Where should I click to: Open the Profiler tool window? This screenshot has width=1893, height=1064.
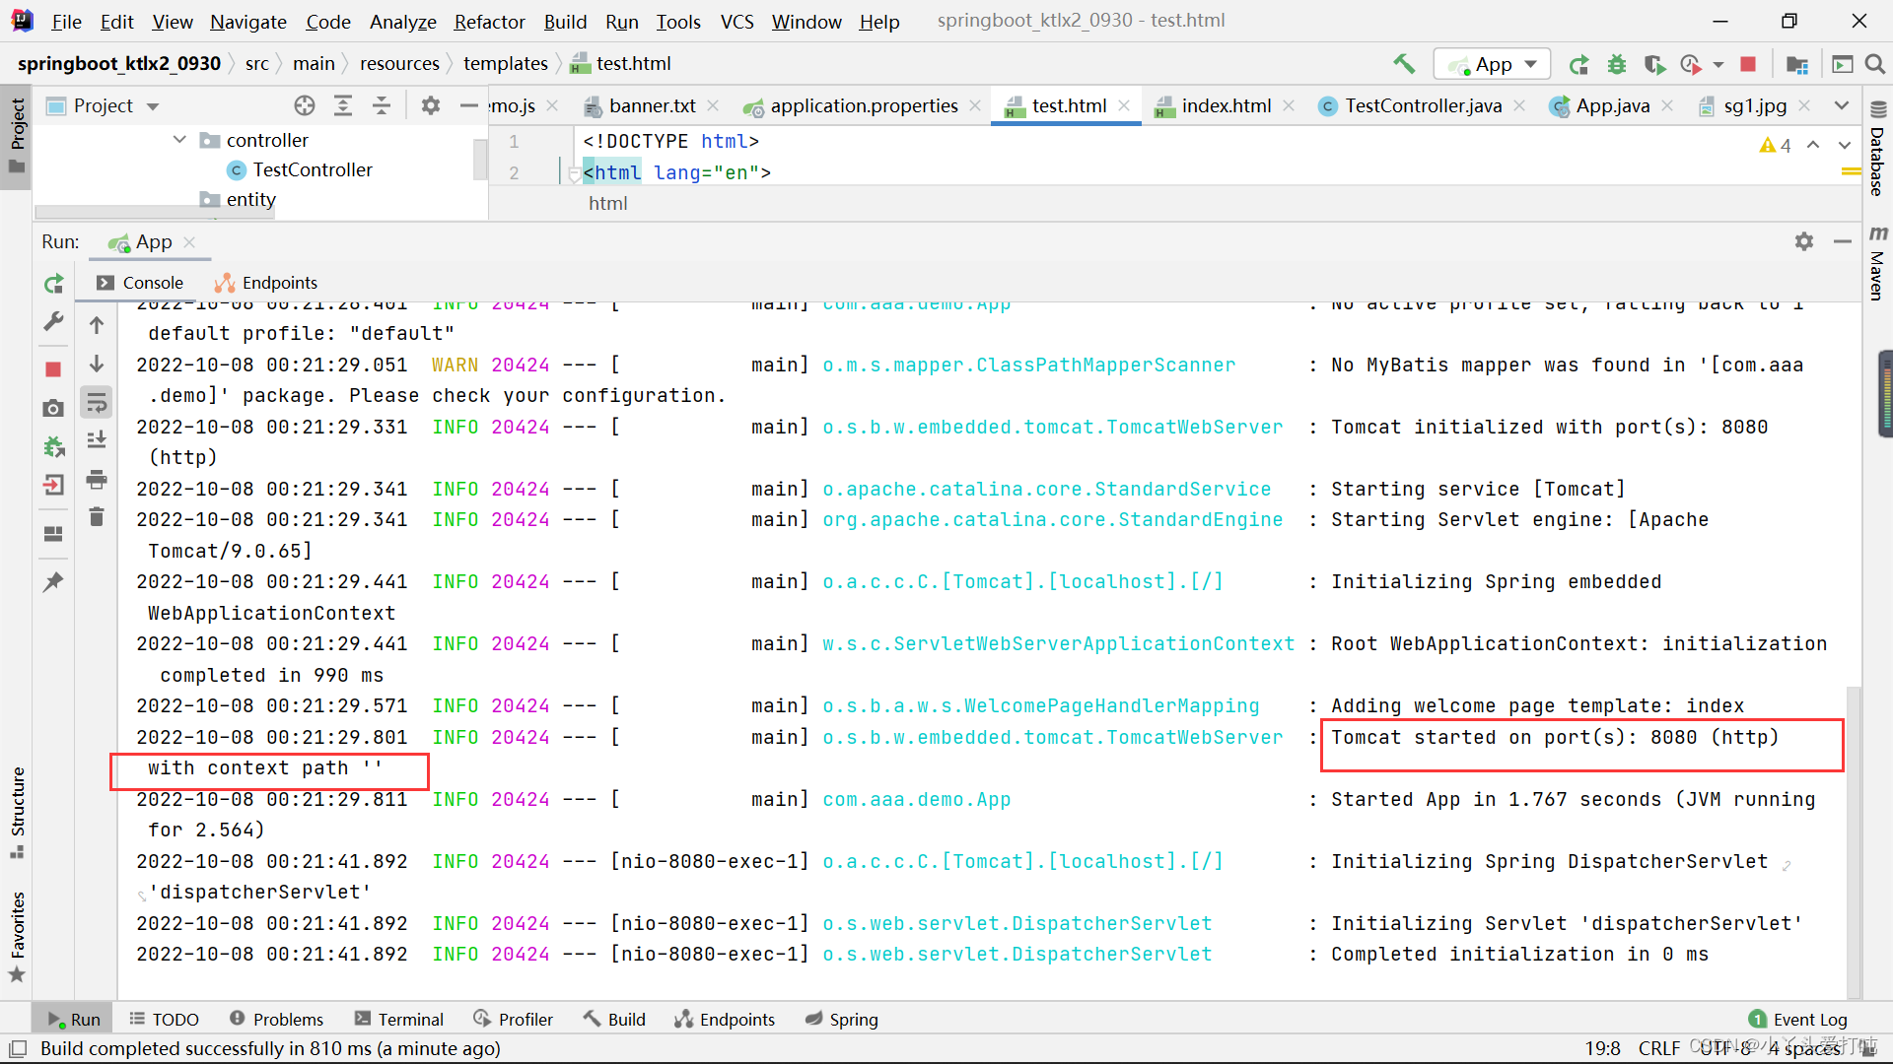click(513, 1019)
